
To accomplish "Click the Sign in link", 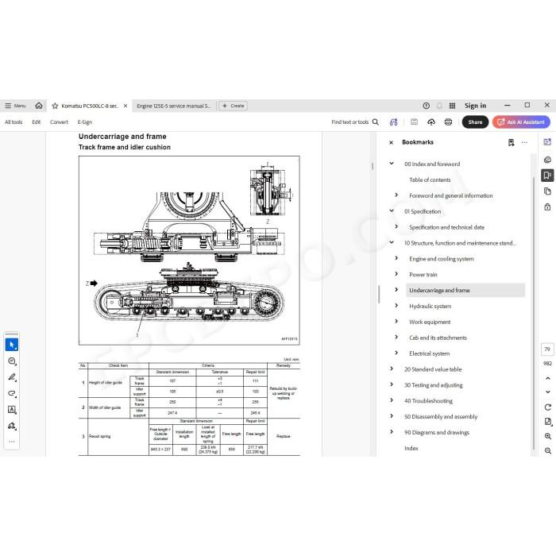I will pyautogui.click(x=475, y=106).
